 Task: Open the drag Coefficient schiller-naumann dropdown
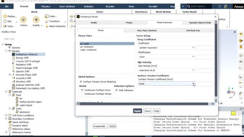167,48
